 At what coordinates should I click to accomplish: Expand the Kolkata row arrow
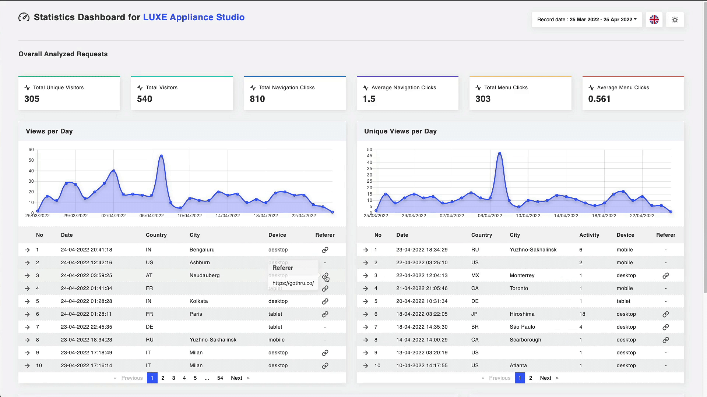[x=27, y=301]
